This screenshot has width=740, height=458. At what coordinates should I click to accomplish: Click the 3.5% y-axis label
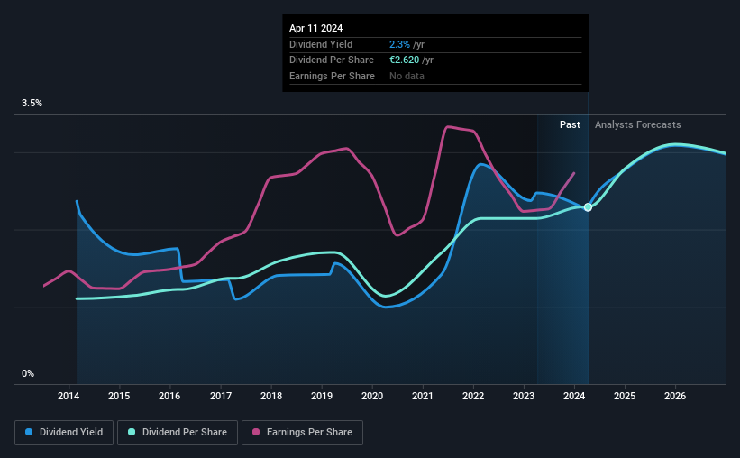pos(32,104)
